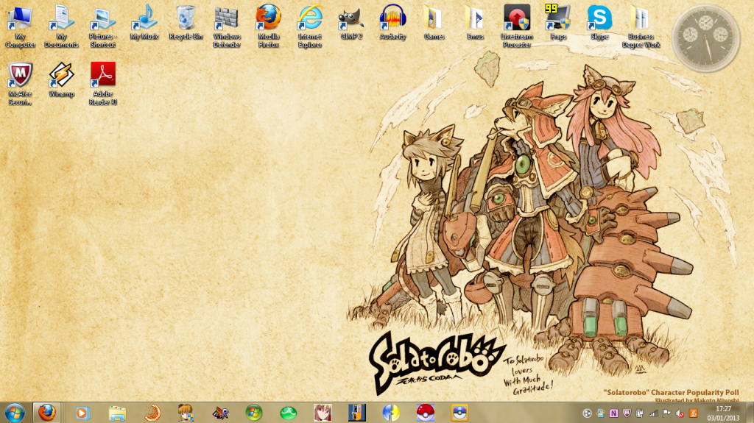Open the Windows Start menu orb

15,413
